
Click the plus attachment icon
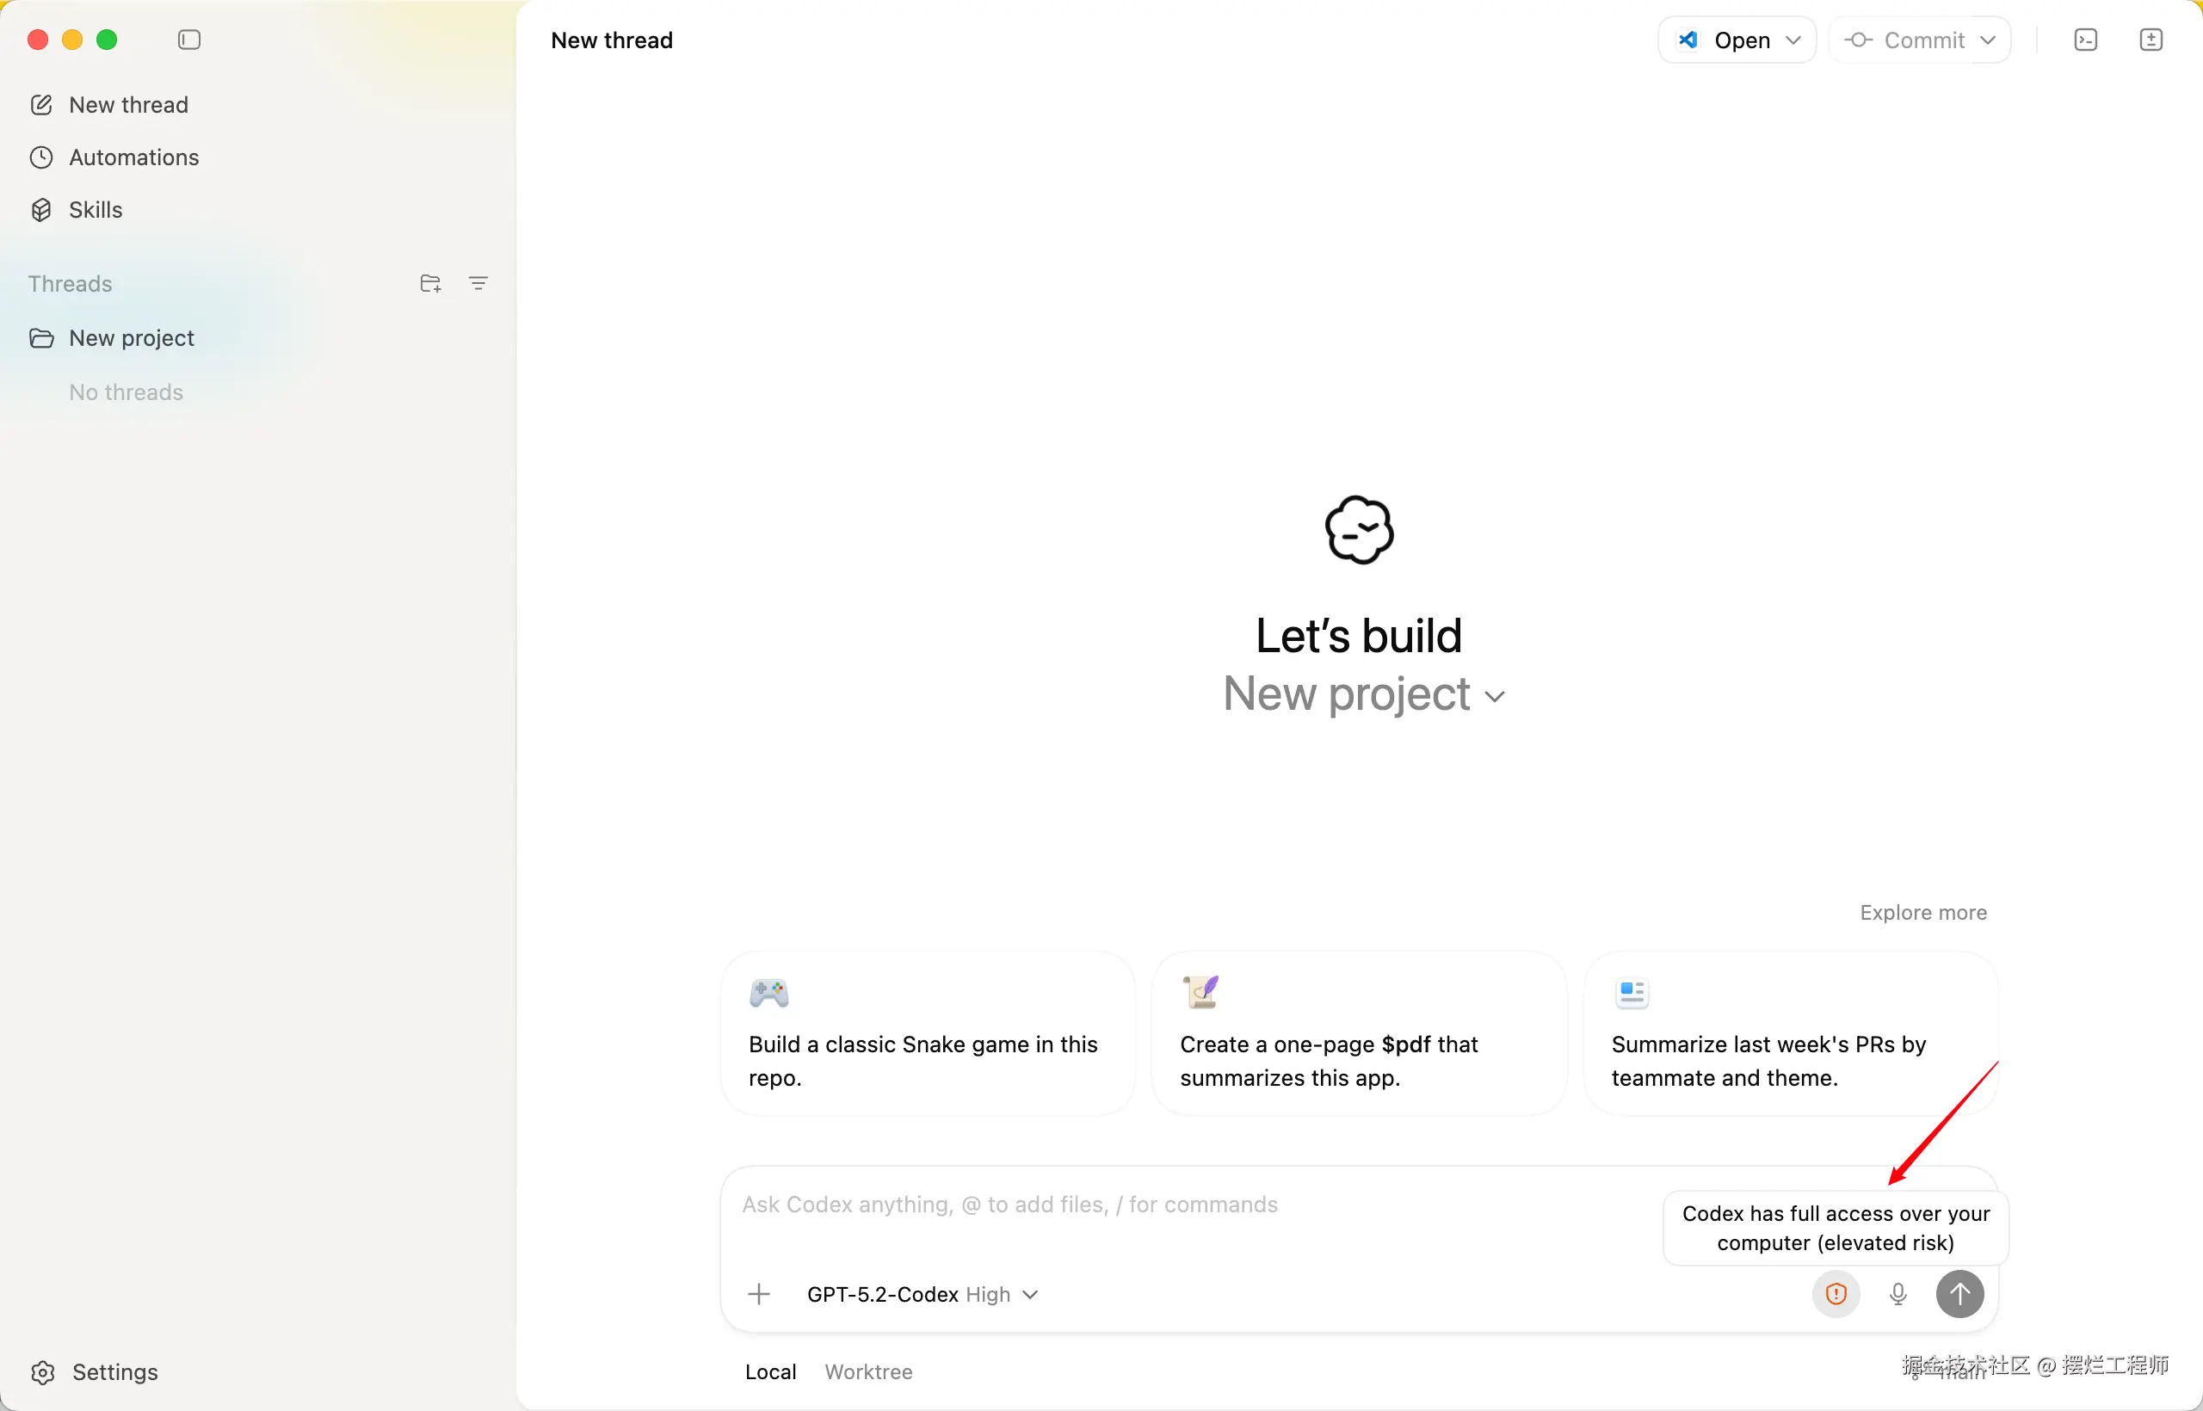pyautogui.click(x=759, y=1294)
